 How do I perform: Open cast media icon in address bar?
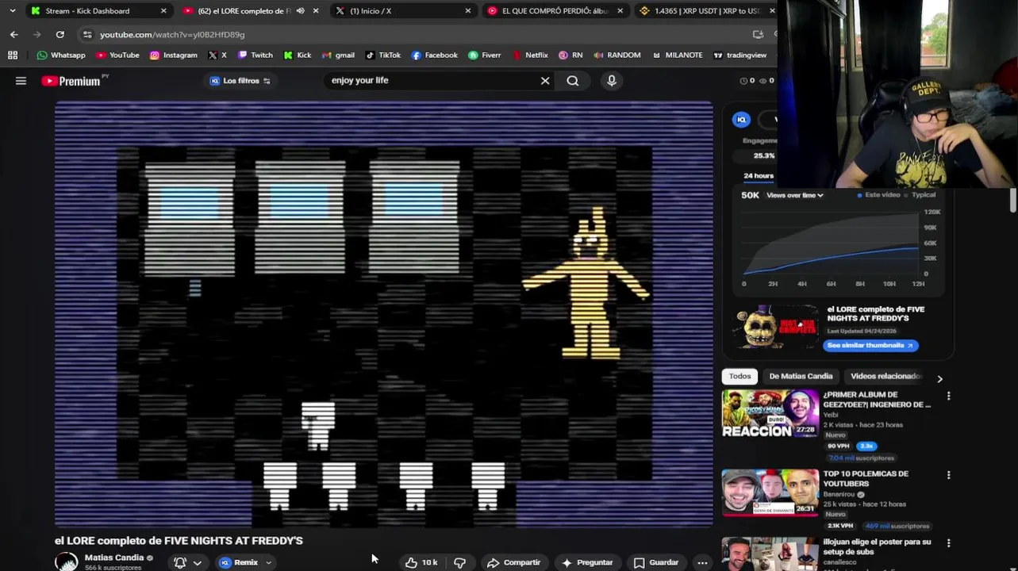[758, 34]
